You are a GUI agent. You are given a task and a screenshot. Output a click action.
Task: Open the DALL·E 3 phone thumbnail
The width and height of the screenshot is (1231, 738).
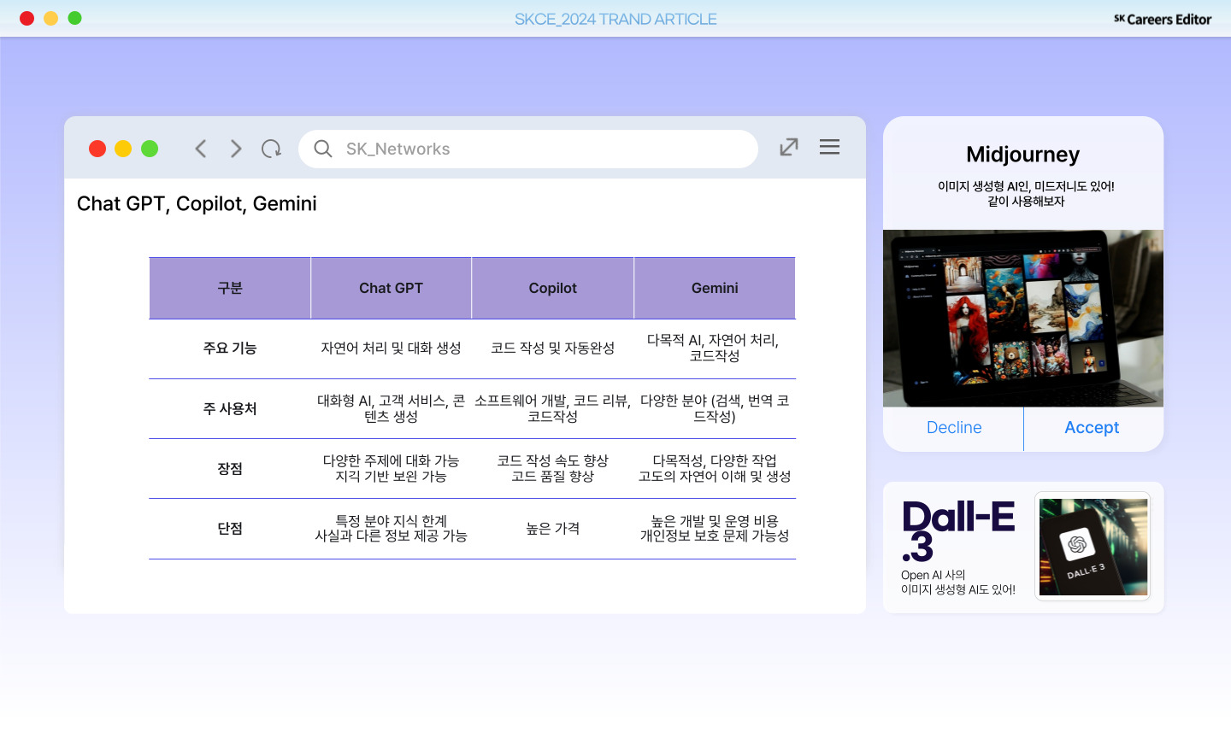coord(1093,547)
